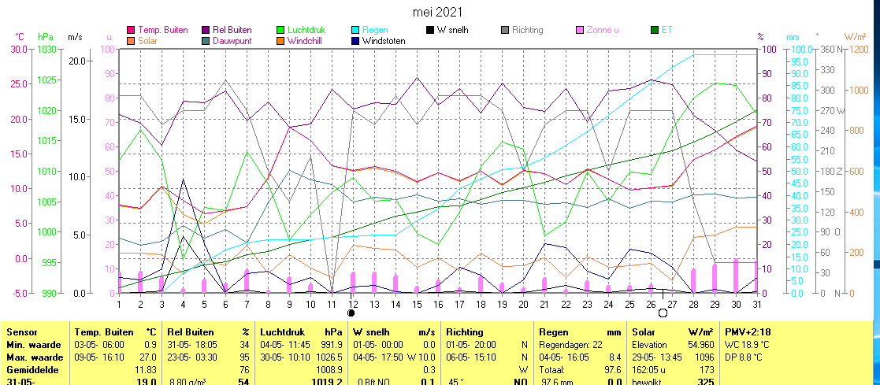Click the '8.80 g/m³' humidity value
Screen dimensions: 880x385
click(188, 382)
